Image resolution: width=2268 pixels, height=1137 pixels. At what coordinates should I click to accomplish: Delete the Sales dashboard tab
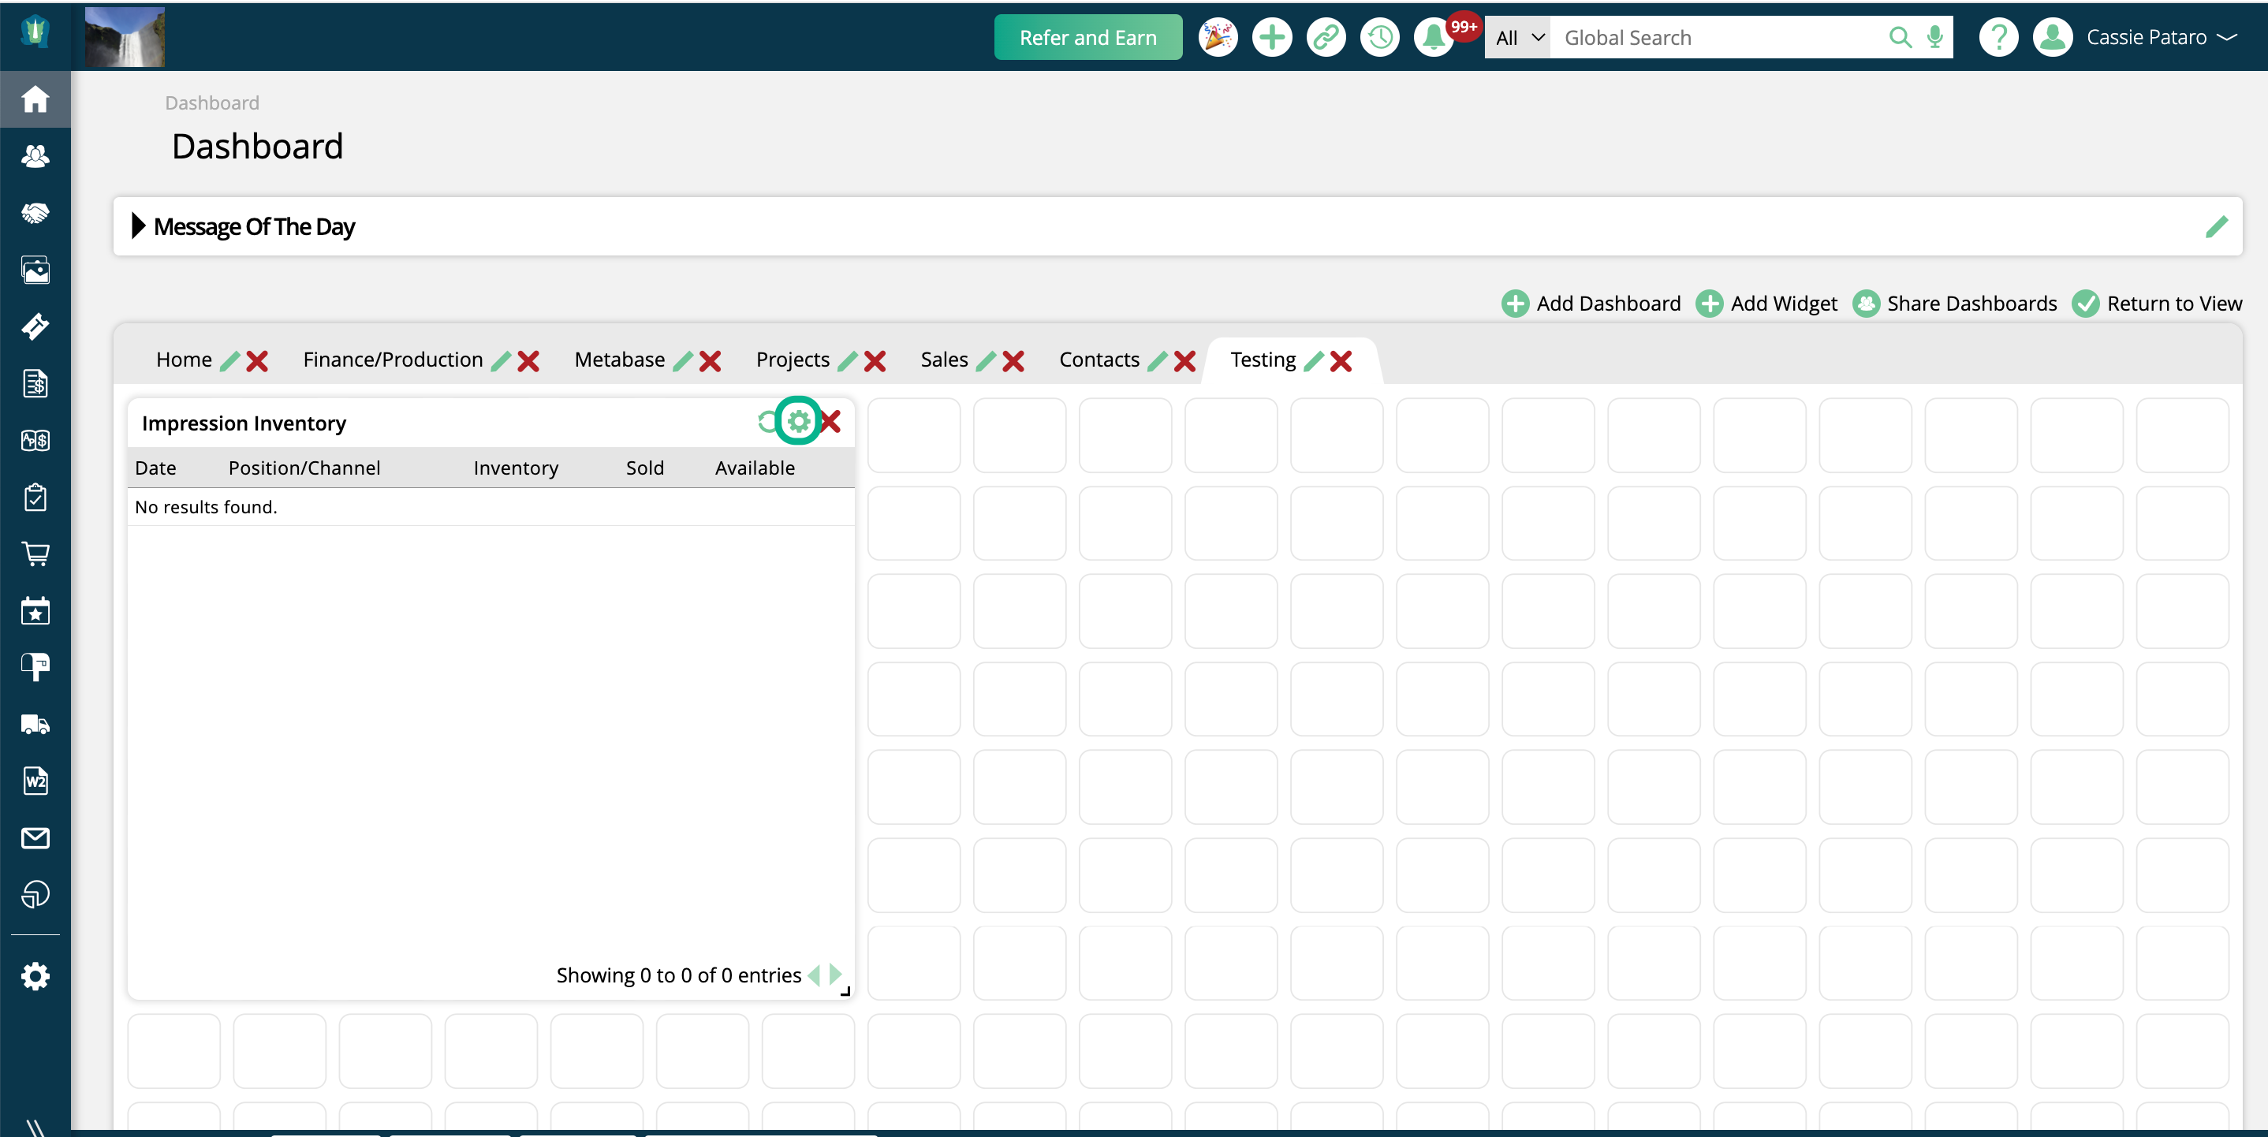[x=1014, y=361]
